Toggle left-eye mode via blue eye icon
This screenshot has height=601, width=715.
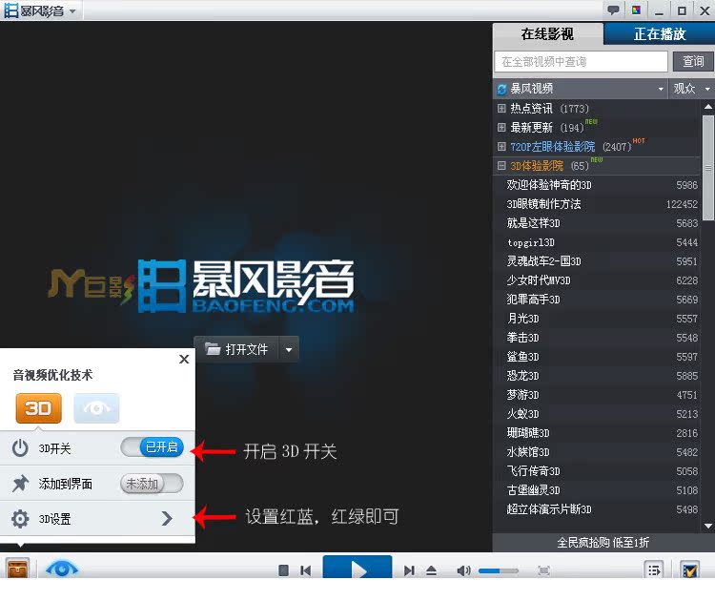(x=62, y=570)
